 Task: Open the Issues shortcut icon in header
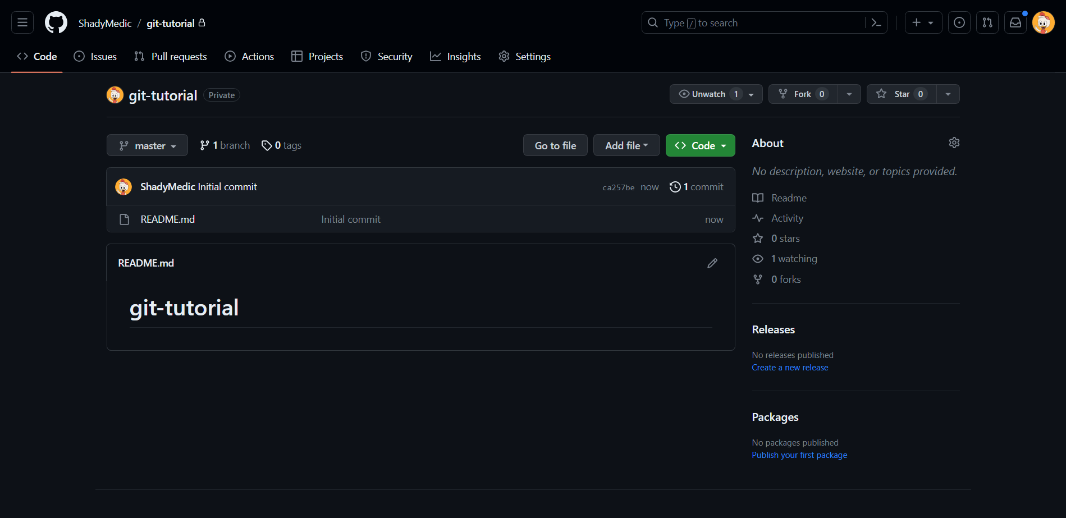(959, 23)
